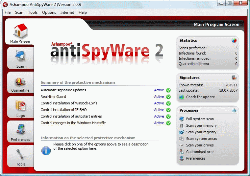Click the globe icon beside Check for update

point(182,97)
